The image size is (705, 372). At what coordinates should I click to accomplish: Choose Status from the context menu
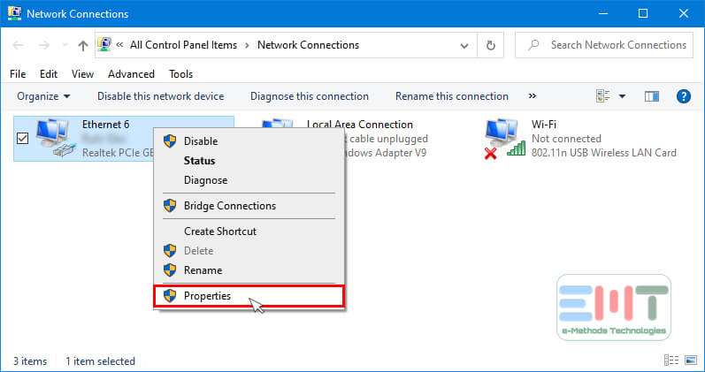(249, 161)
